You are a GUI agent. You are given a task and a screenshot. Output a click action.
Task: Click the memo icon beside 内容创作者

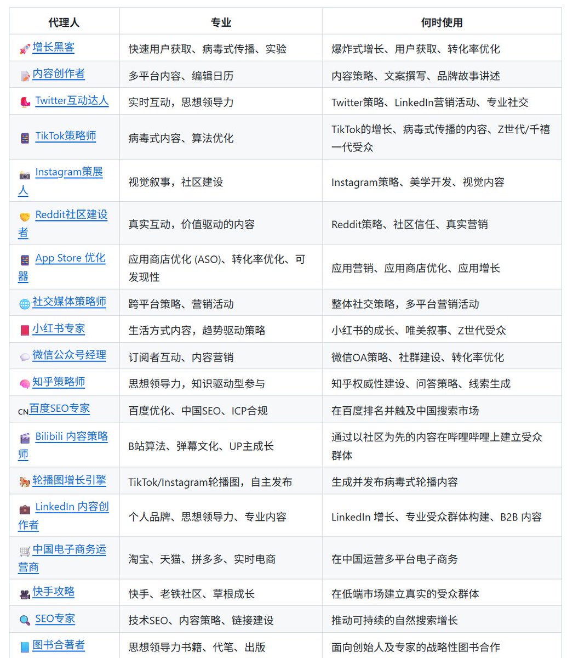tap(25, 76)
